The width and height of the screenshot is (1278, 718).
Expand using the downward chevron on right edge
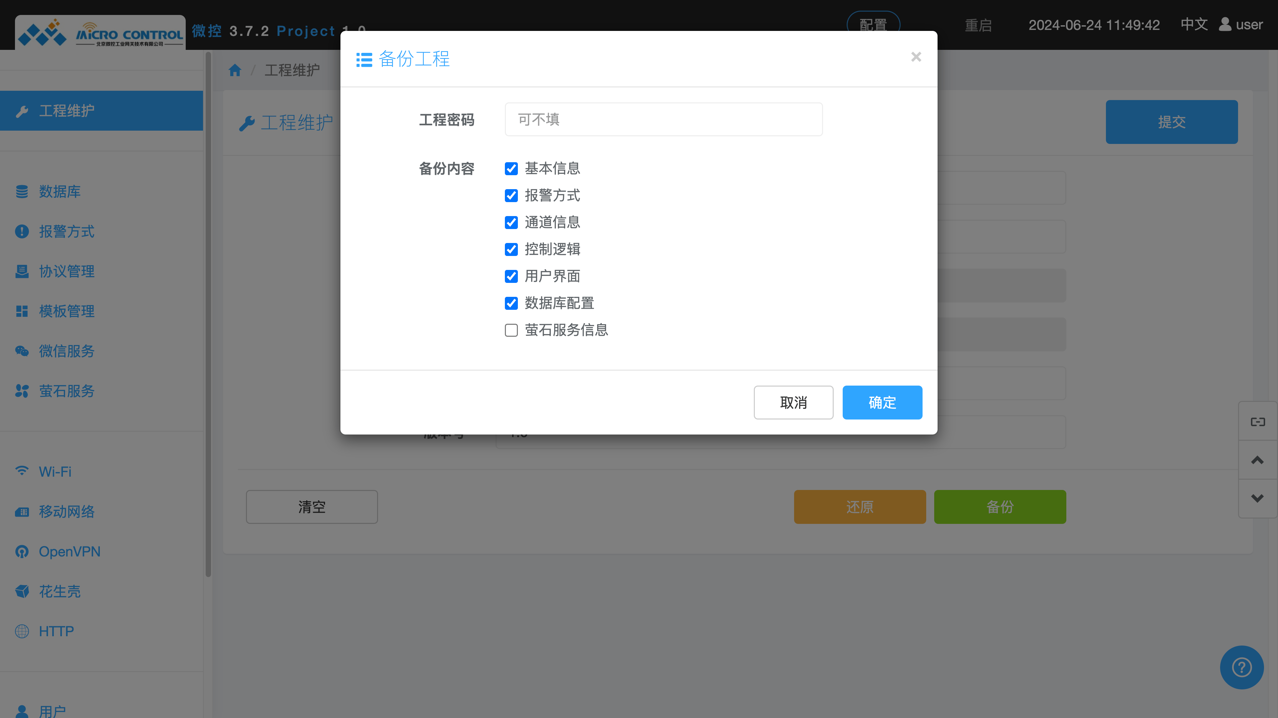(x=1258, y=498)
